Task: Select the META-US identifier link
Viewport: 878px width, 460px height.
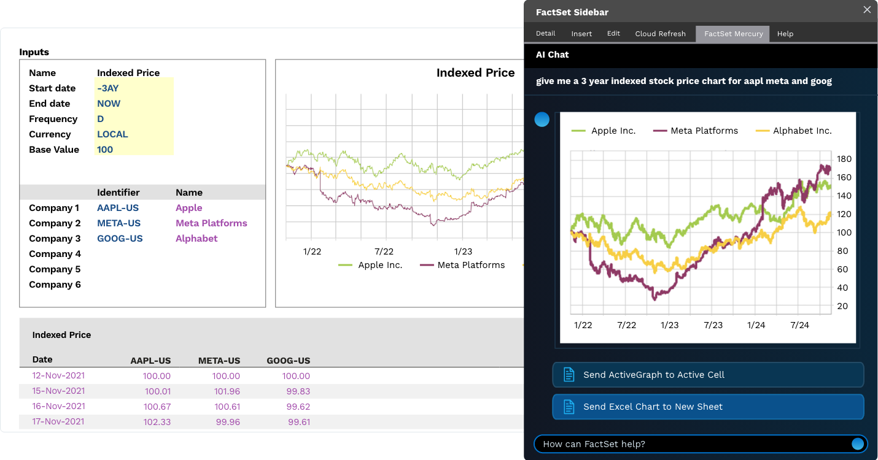Action: (118, 223)
